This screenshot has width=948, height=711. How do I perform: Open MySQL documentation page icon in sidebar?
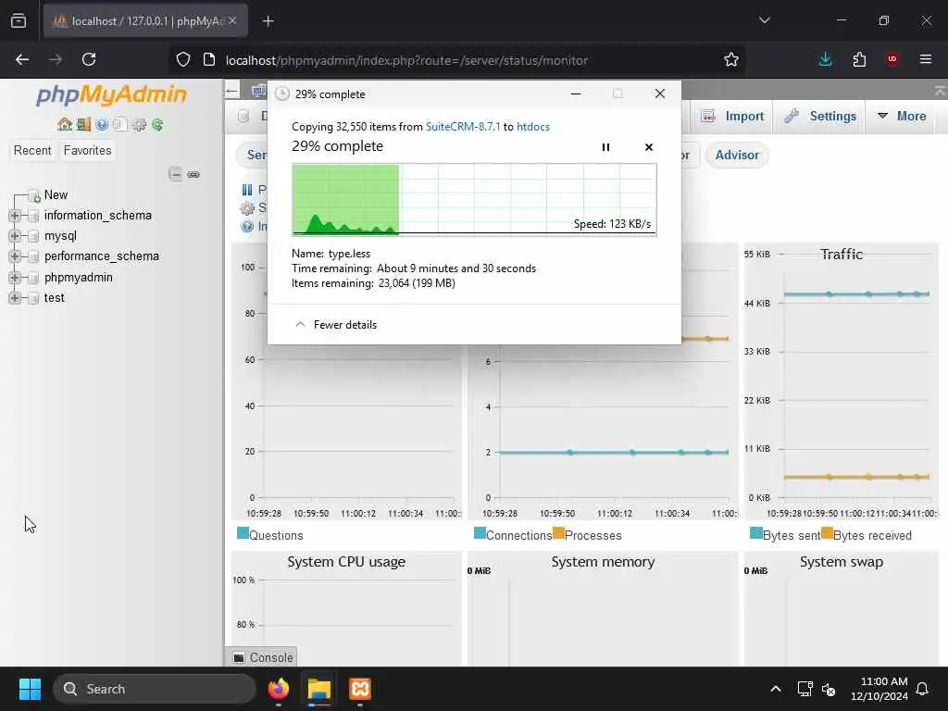[x=119, y=125]
